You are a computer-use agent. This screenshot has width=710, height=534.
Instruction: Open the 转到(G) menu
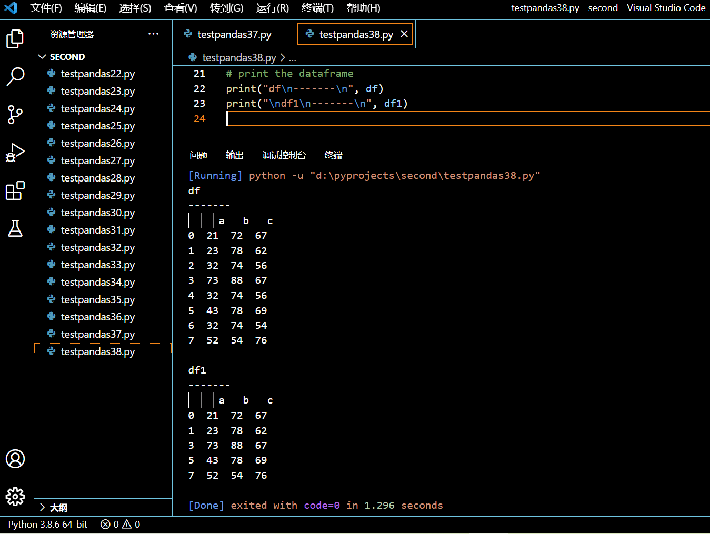(226, 8)
